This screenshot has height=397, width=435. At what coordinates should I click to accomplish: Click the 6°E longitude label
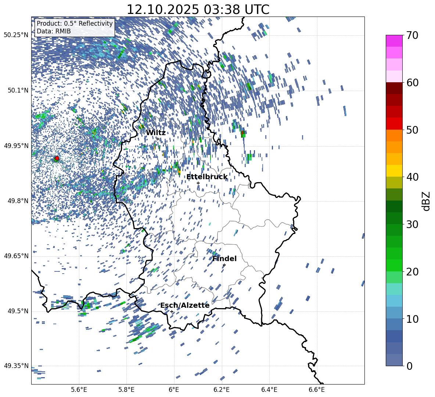(x=174, y=390)
